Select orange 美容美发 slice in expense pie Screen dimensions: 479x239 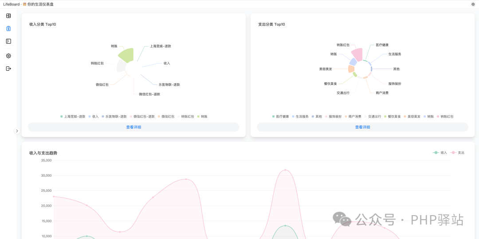[351, 69]
